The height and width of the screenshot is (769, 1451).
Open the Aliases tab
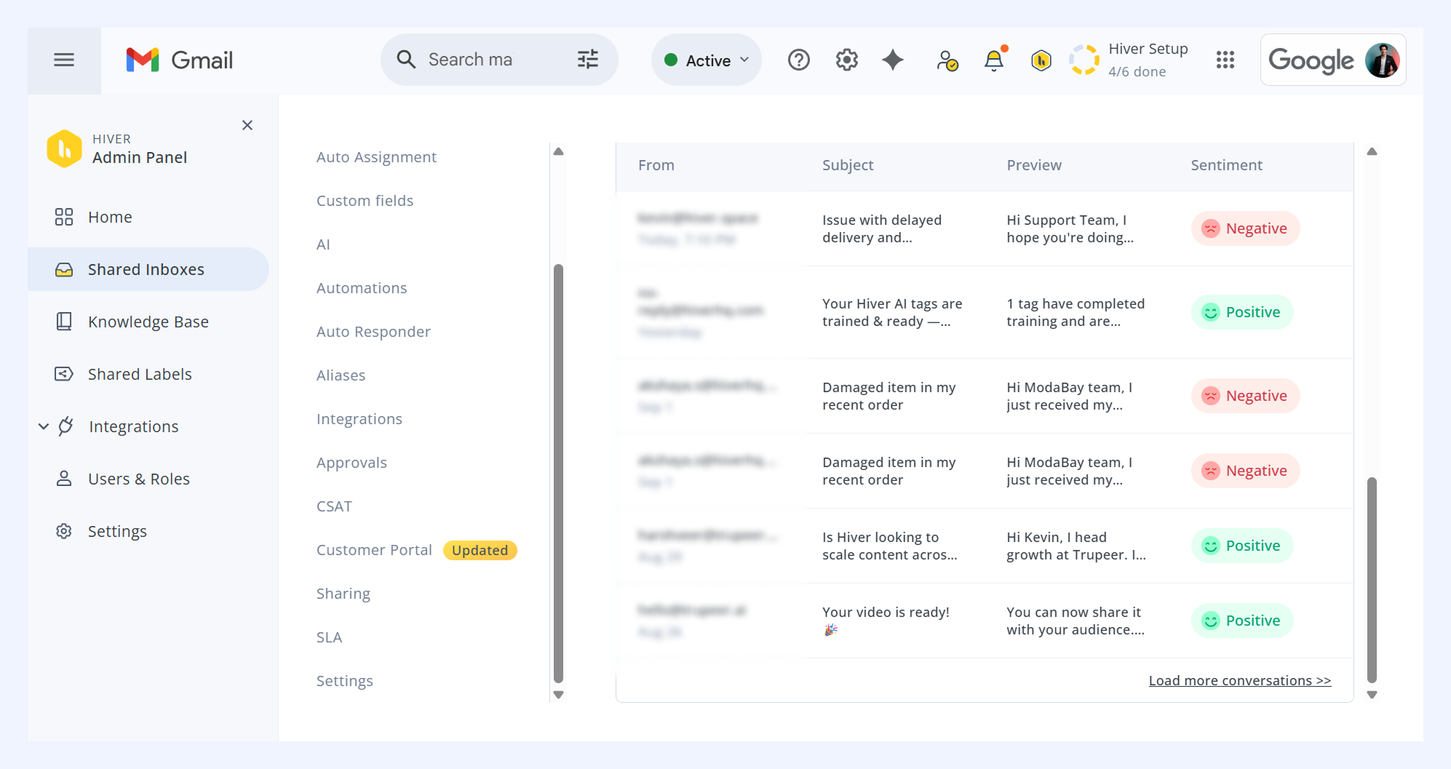341,375
